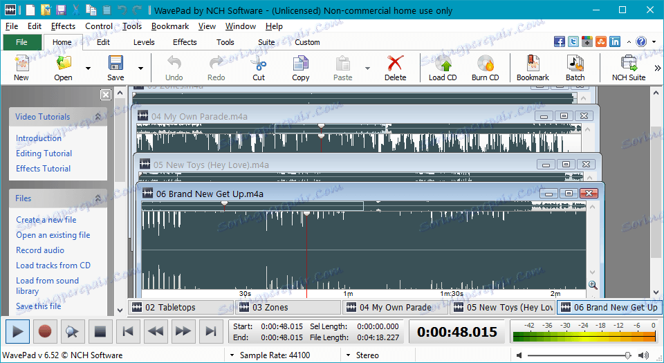This screenshot has height=363, width=664.
Task: Open the Control menu
Action: pyautogui.click(x=99, y=26)
